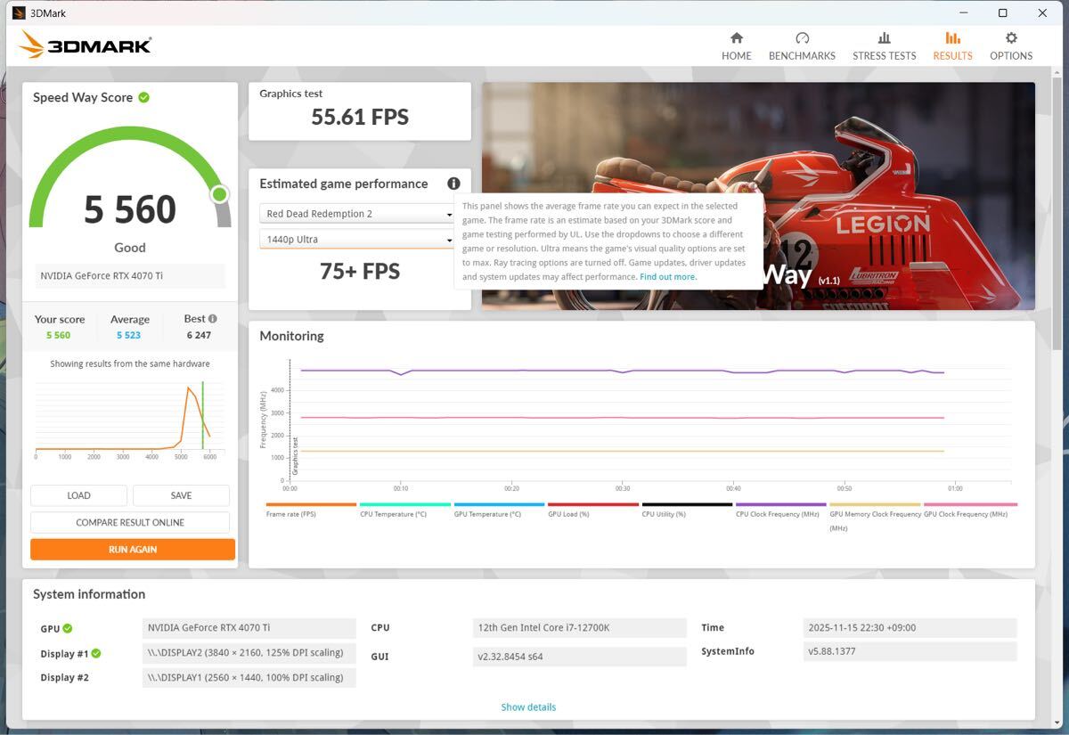Open Options via the gear icon
Screen dimensions: 1069x735
coord(1011,38)
